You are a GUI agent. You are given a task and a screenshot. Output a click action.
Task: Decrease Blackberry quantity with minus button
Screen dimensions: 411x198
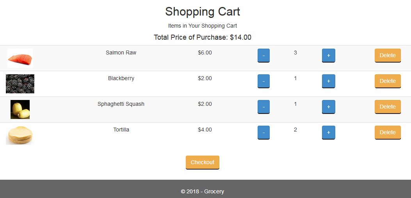263,81
